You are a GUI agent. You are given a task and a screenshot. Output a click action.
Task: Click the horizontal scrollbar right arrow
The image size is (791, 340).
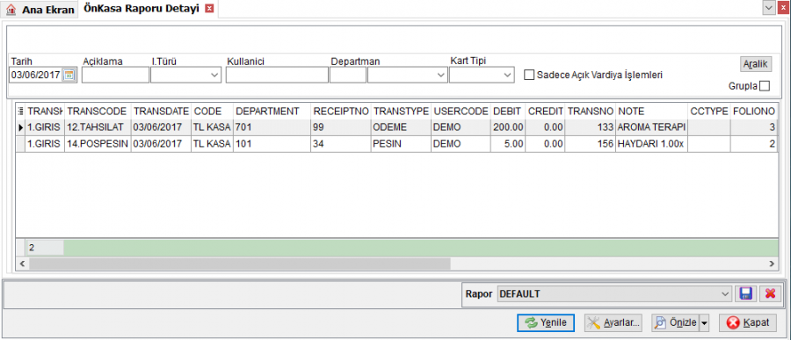click(x=771, y=264)
